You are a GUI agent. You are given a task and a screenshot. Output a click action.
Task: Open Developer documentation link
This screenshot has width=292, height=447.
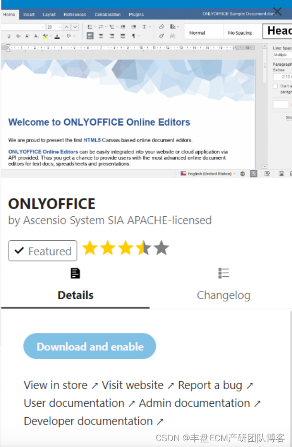coord(93,422)
